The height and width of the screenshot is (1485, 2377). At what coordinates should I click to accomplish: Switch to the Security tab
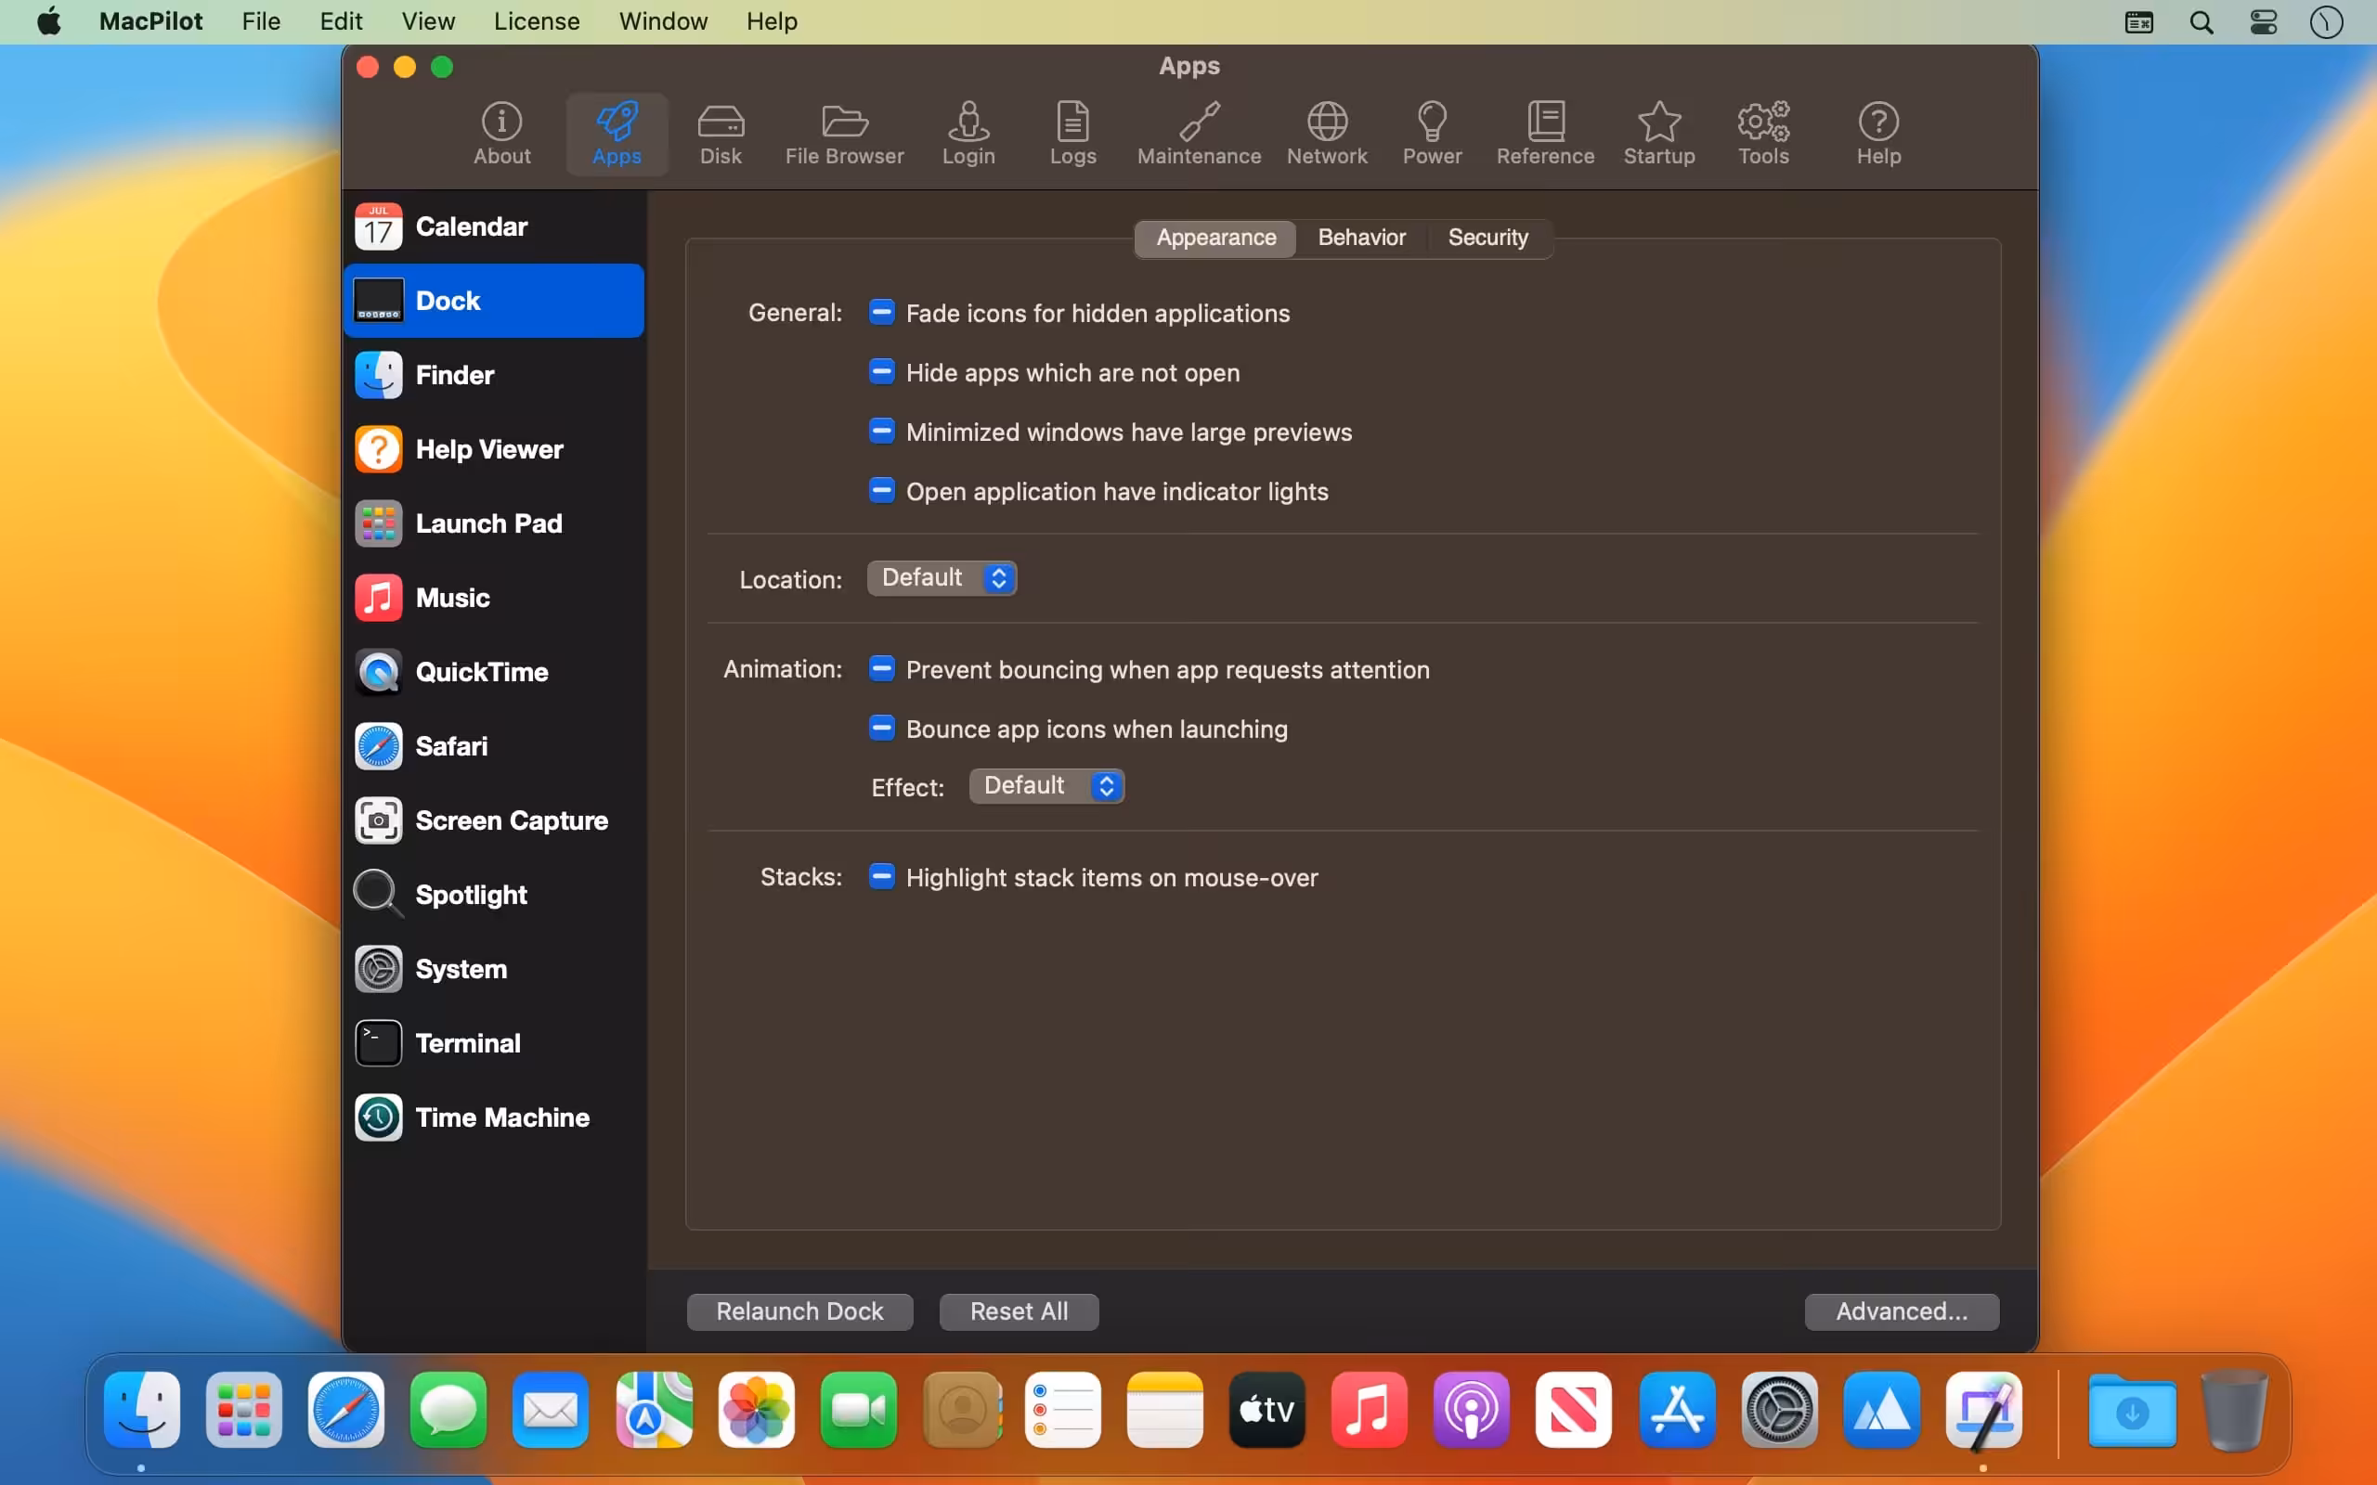click(1487, 238)
